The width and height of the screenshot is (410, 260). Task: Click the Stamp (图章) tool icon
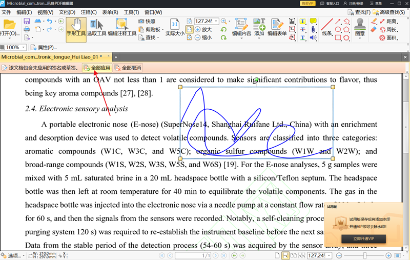(x=360, y=27)
